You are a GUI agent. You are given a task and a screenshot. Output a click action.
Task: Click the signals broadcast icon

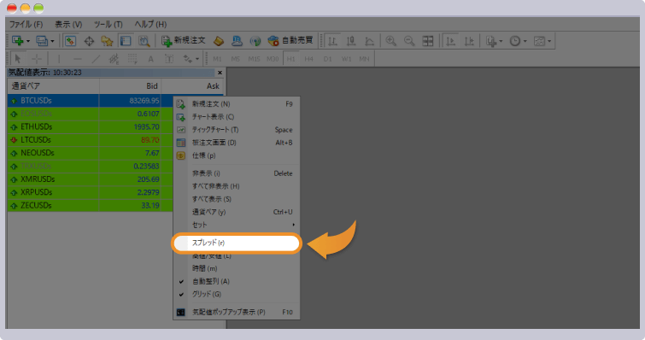click(255, 41)
